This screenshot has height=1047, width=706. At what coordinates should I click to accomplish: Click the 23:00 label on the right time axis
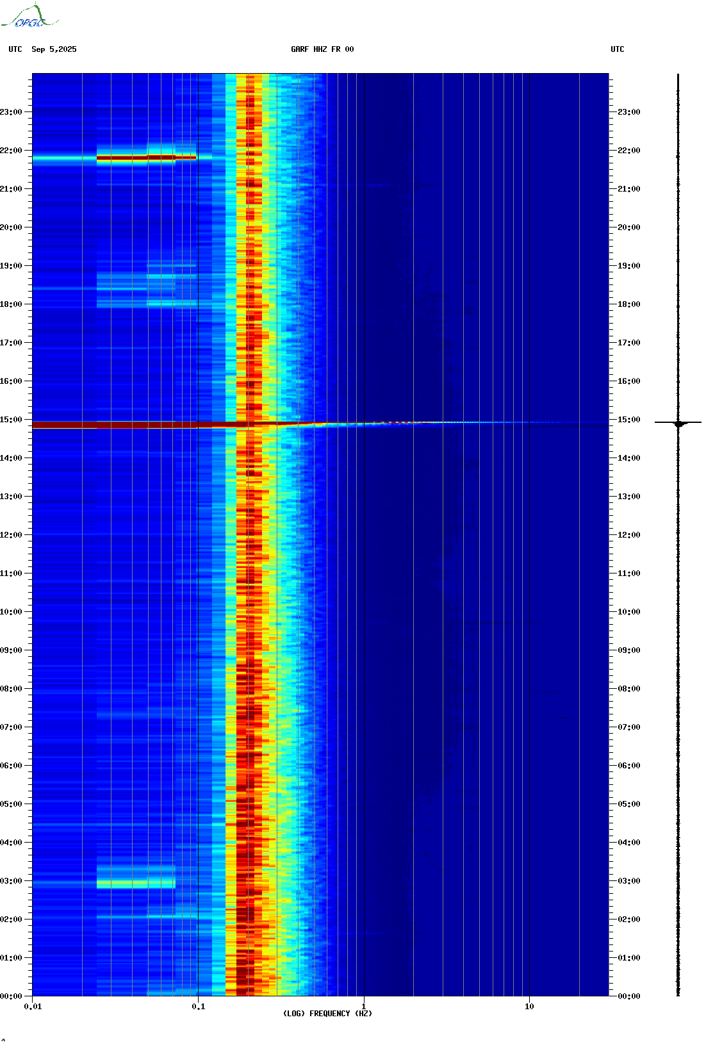(629, 112)
